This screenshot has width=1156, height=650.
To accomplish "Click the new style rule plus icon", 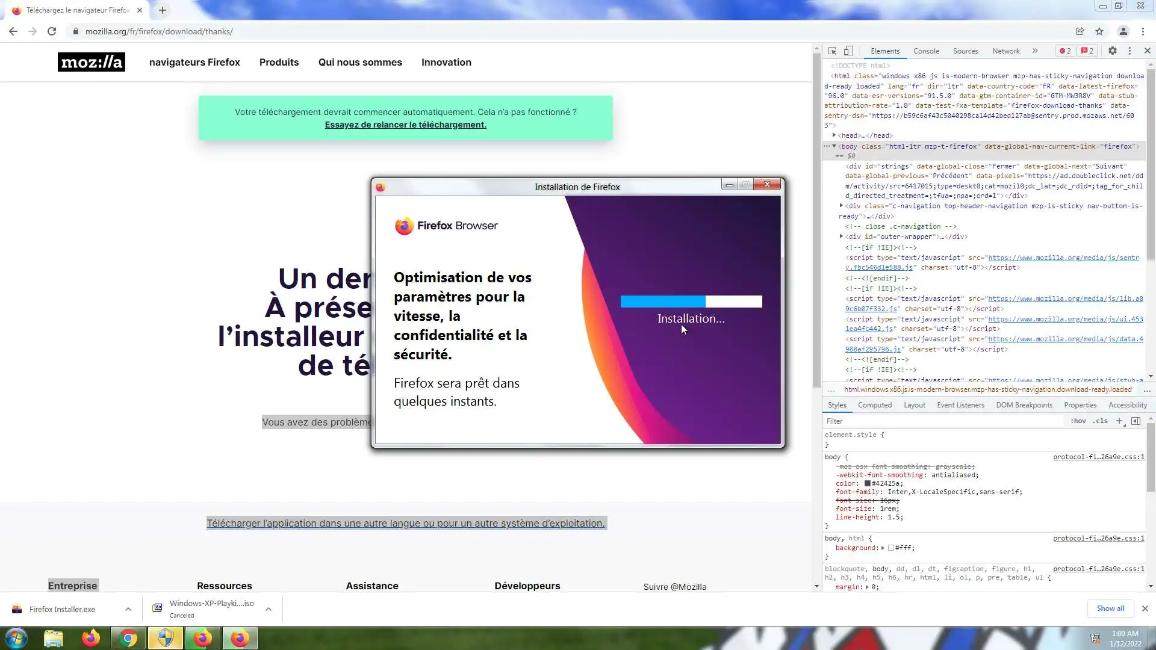I will [1119, 421].
